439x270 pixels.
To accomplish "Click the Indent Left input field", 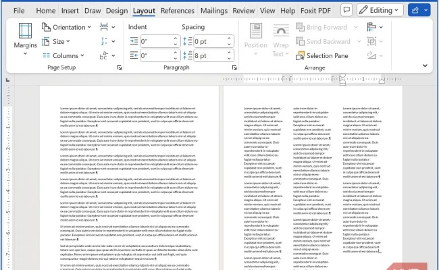I will (x=156, y=41).
